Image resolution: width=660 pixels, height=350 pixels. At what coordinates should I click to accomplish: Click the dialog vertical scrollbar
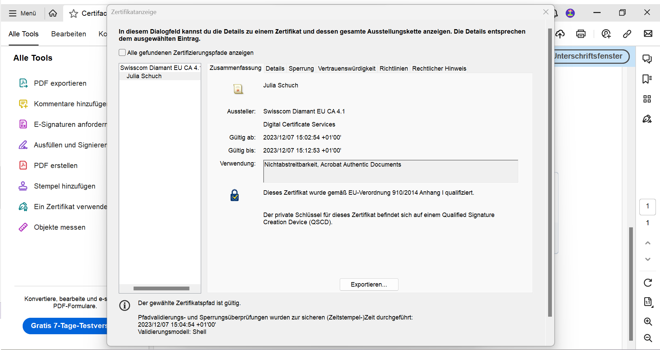(550, 172)
